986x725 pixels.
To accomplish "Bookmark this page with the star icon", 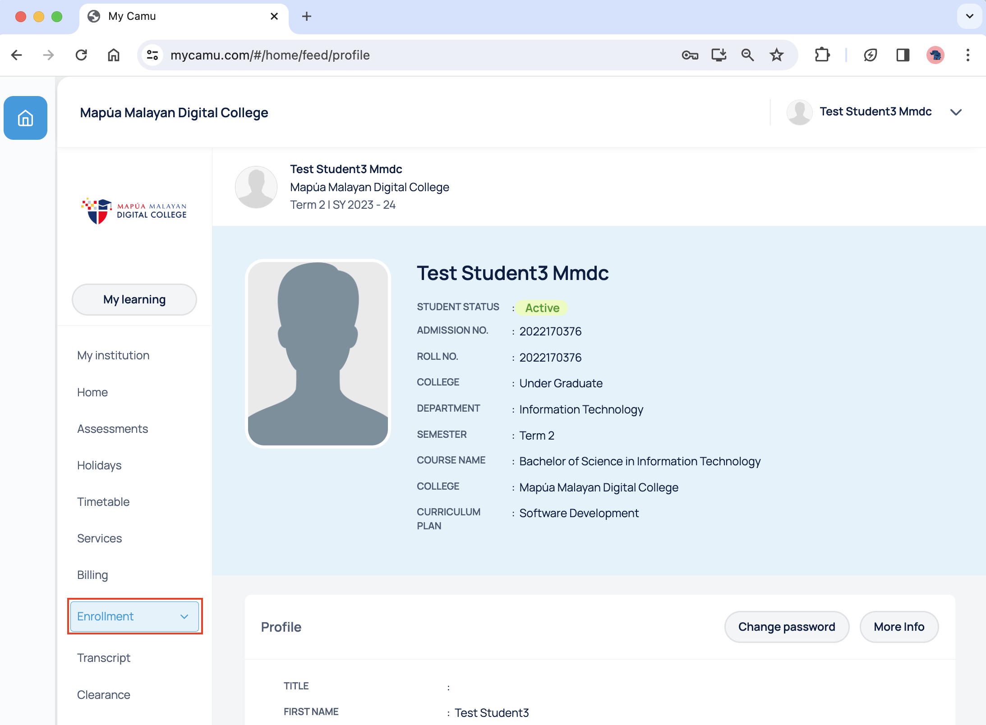I will [x=776, y=55].
